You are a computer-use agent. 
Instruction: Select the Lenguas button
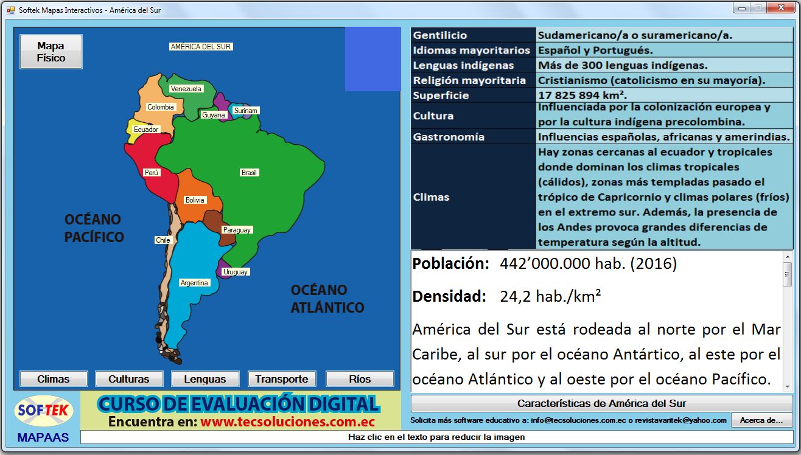(x=205, y=379)
